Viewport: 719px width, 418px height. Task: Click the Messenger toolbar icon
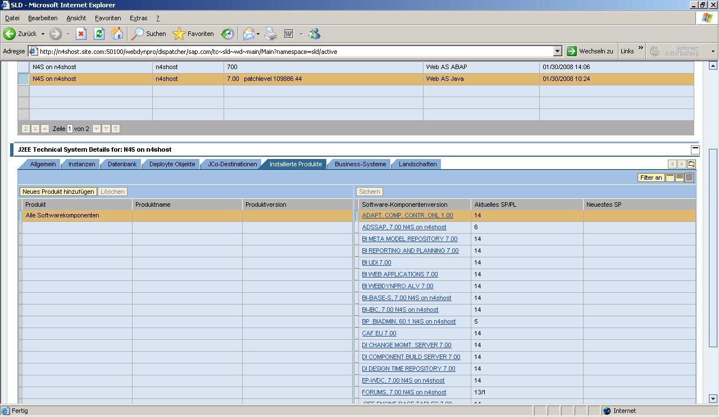click(x=314, y=34)
